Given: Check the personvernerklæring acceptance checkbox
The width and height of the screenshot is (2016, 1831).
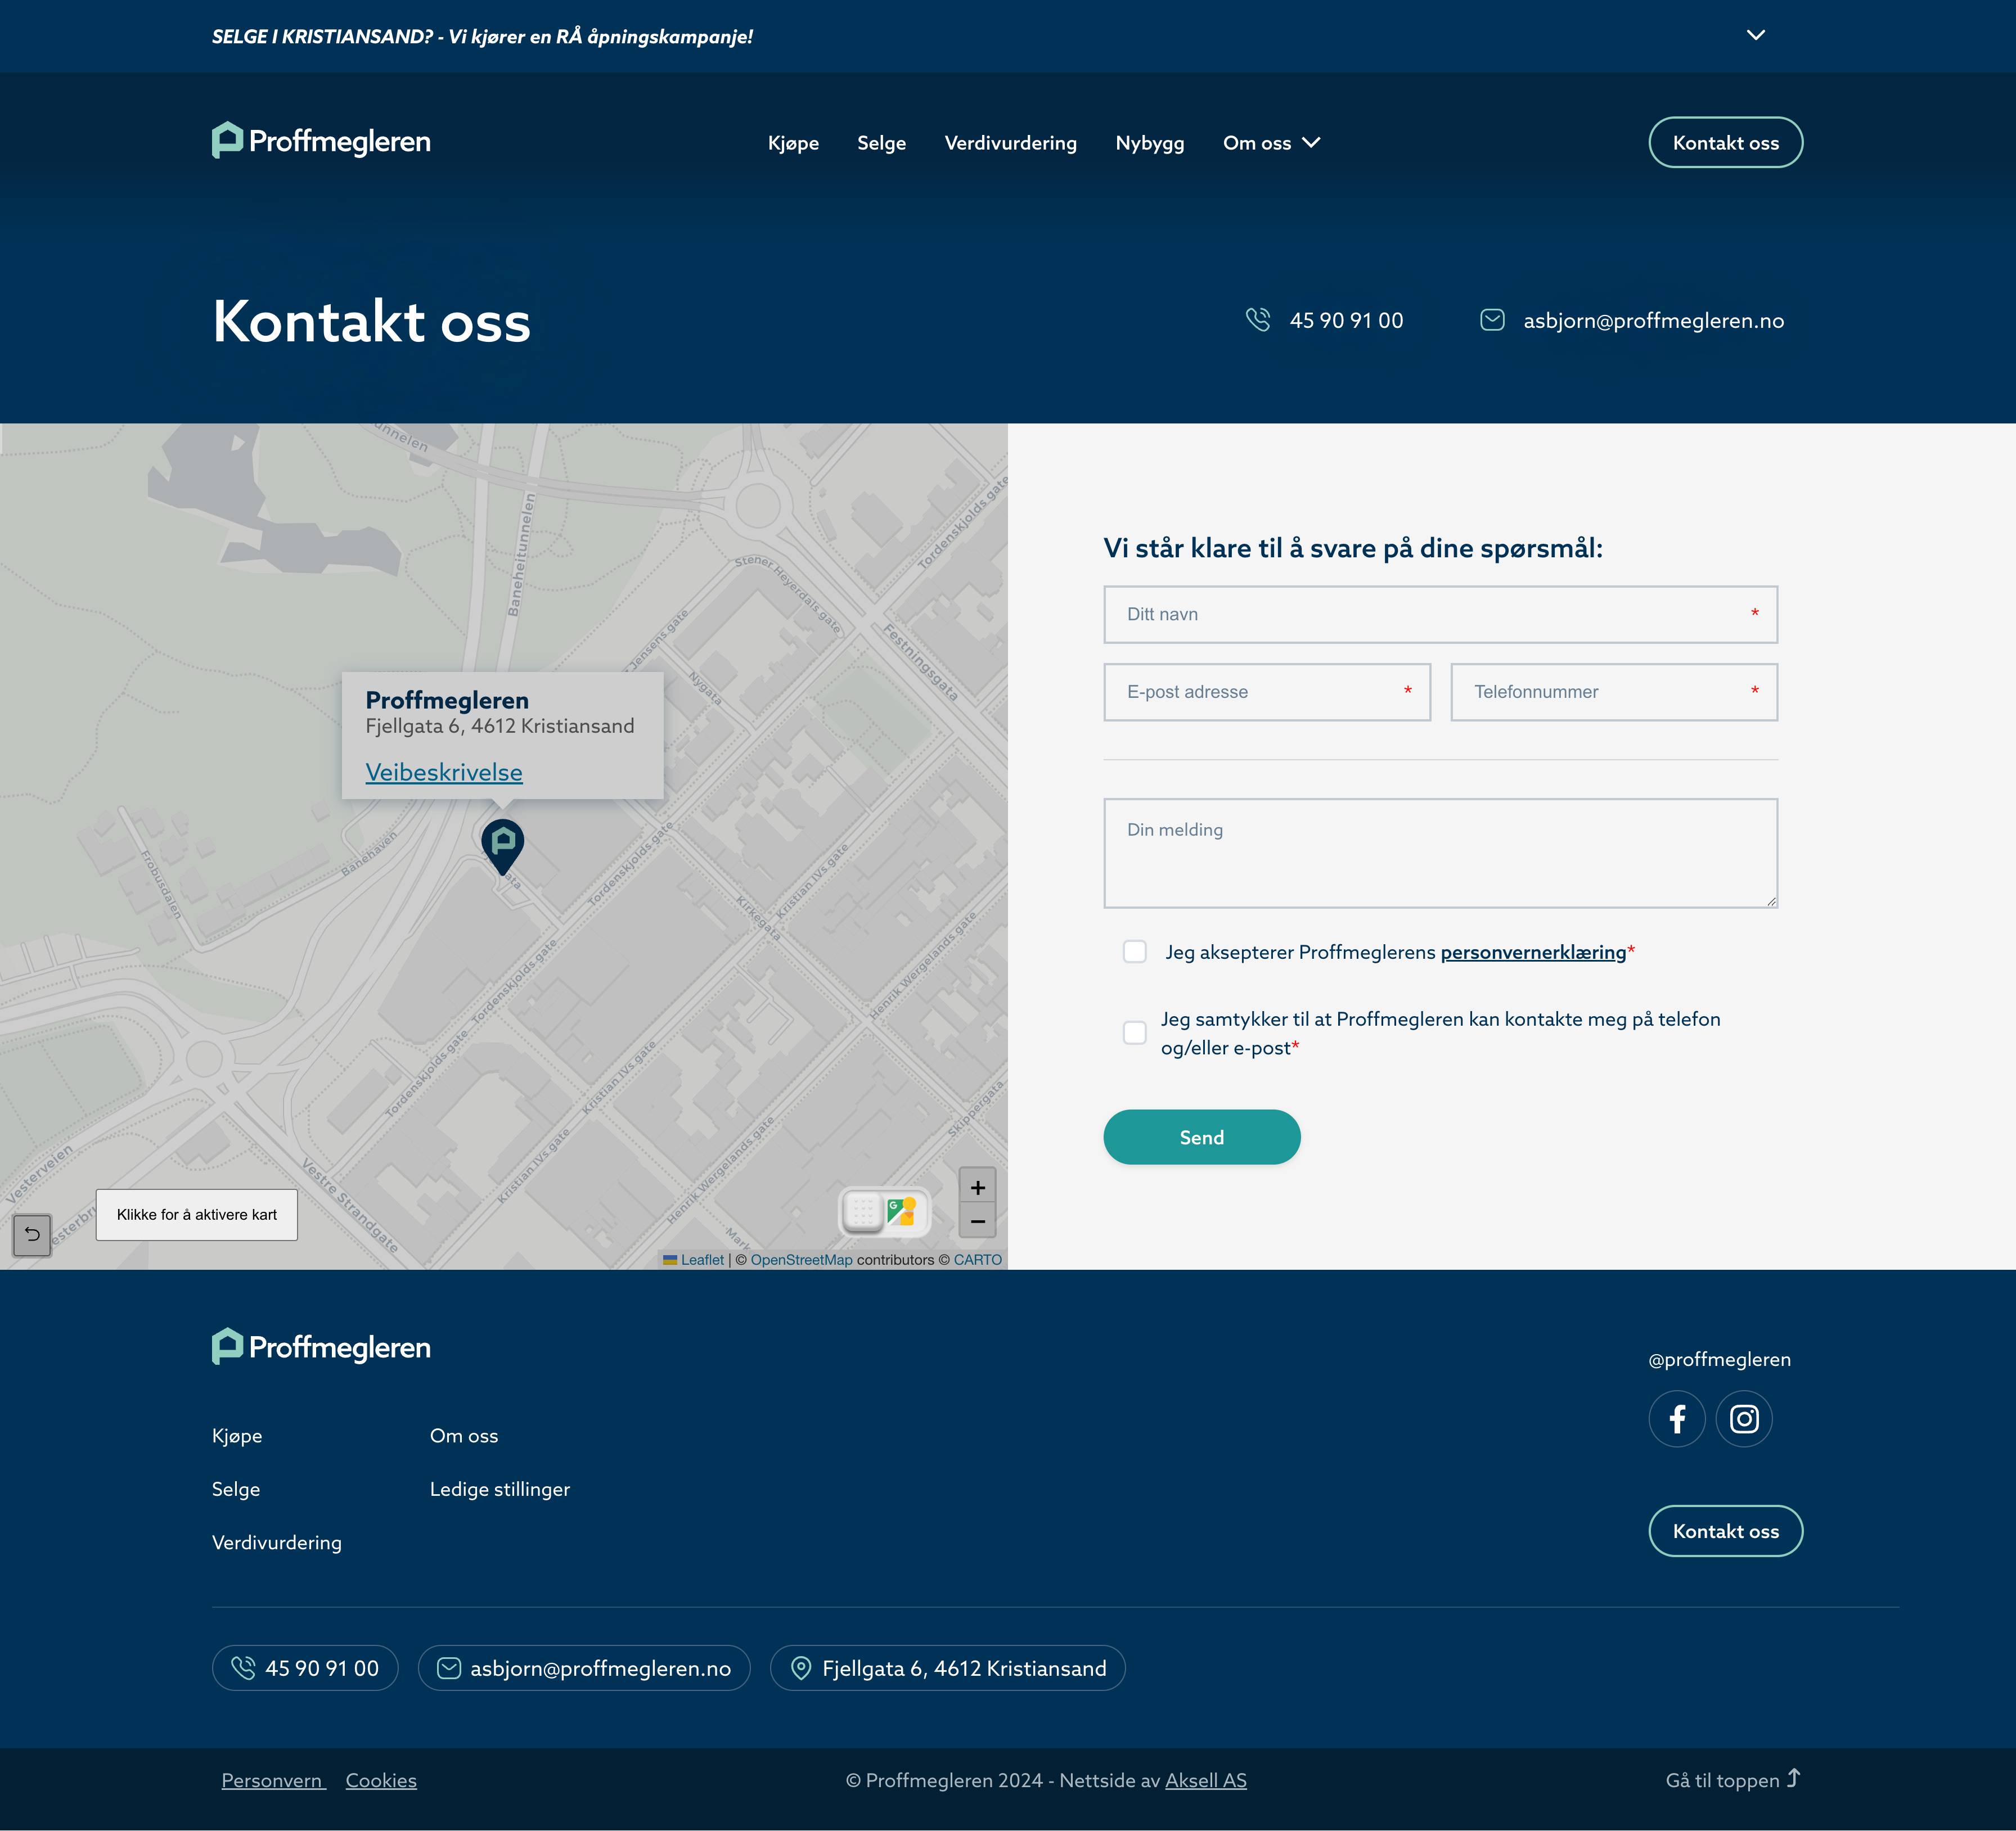Looking at the screenshot, I should (1135, 951).
